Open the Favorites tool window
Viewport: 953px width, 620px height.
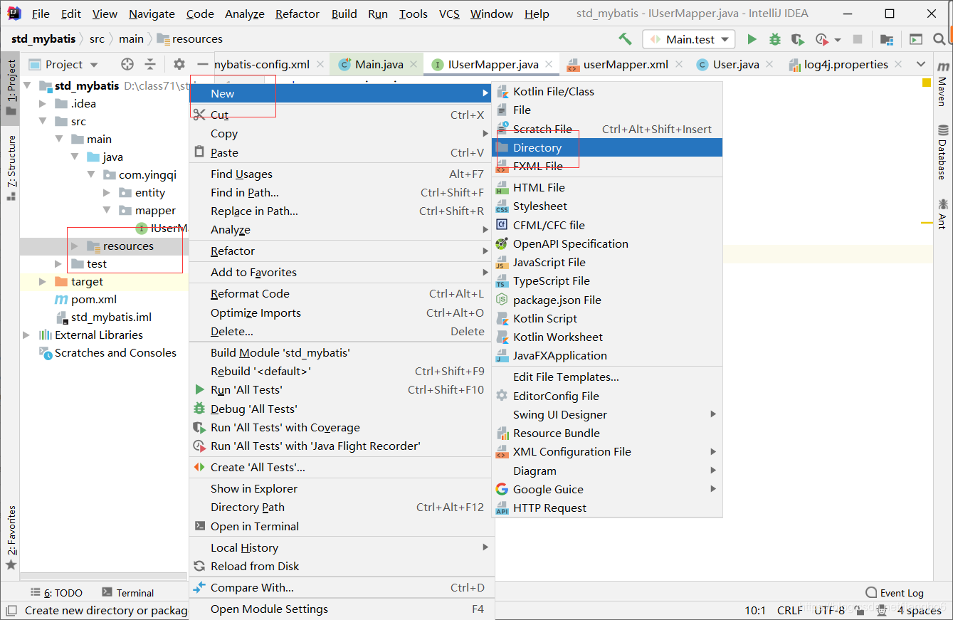[x=11, y=538]
